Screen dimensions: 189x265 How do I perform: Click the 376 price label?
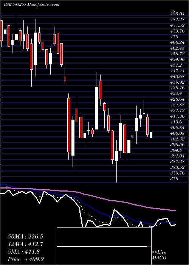point(174,178)
